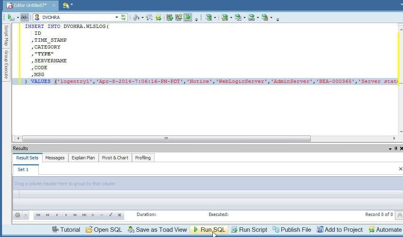Image resolution: width=403 pixels, height=237 pixels.
Task: Click the SQL builder toolbar icon
Action: [149, 17]
